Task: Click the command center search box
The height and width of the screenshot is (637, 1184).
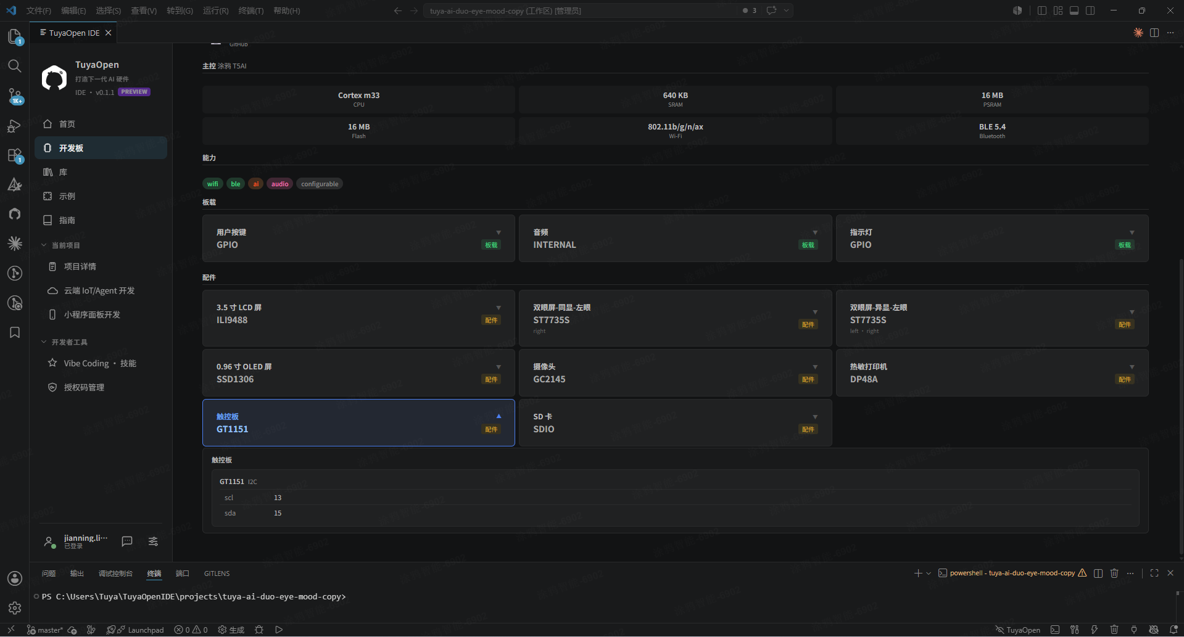Action: coord(580,10)
